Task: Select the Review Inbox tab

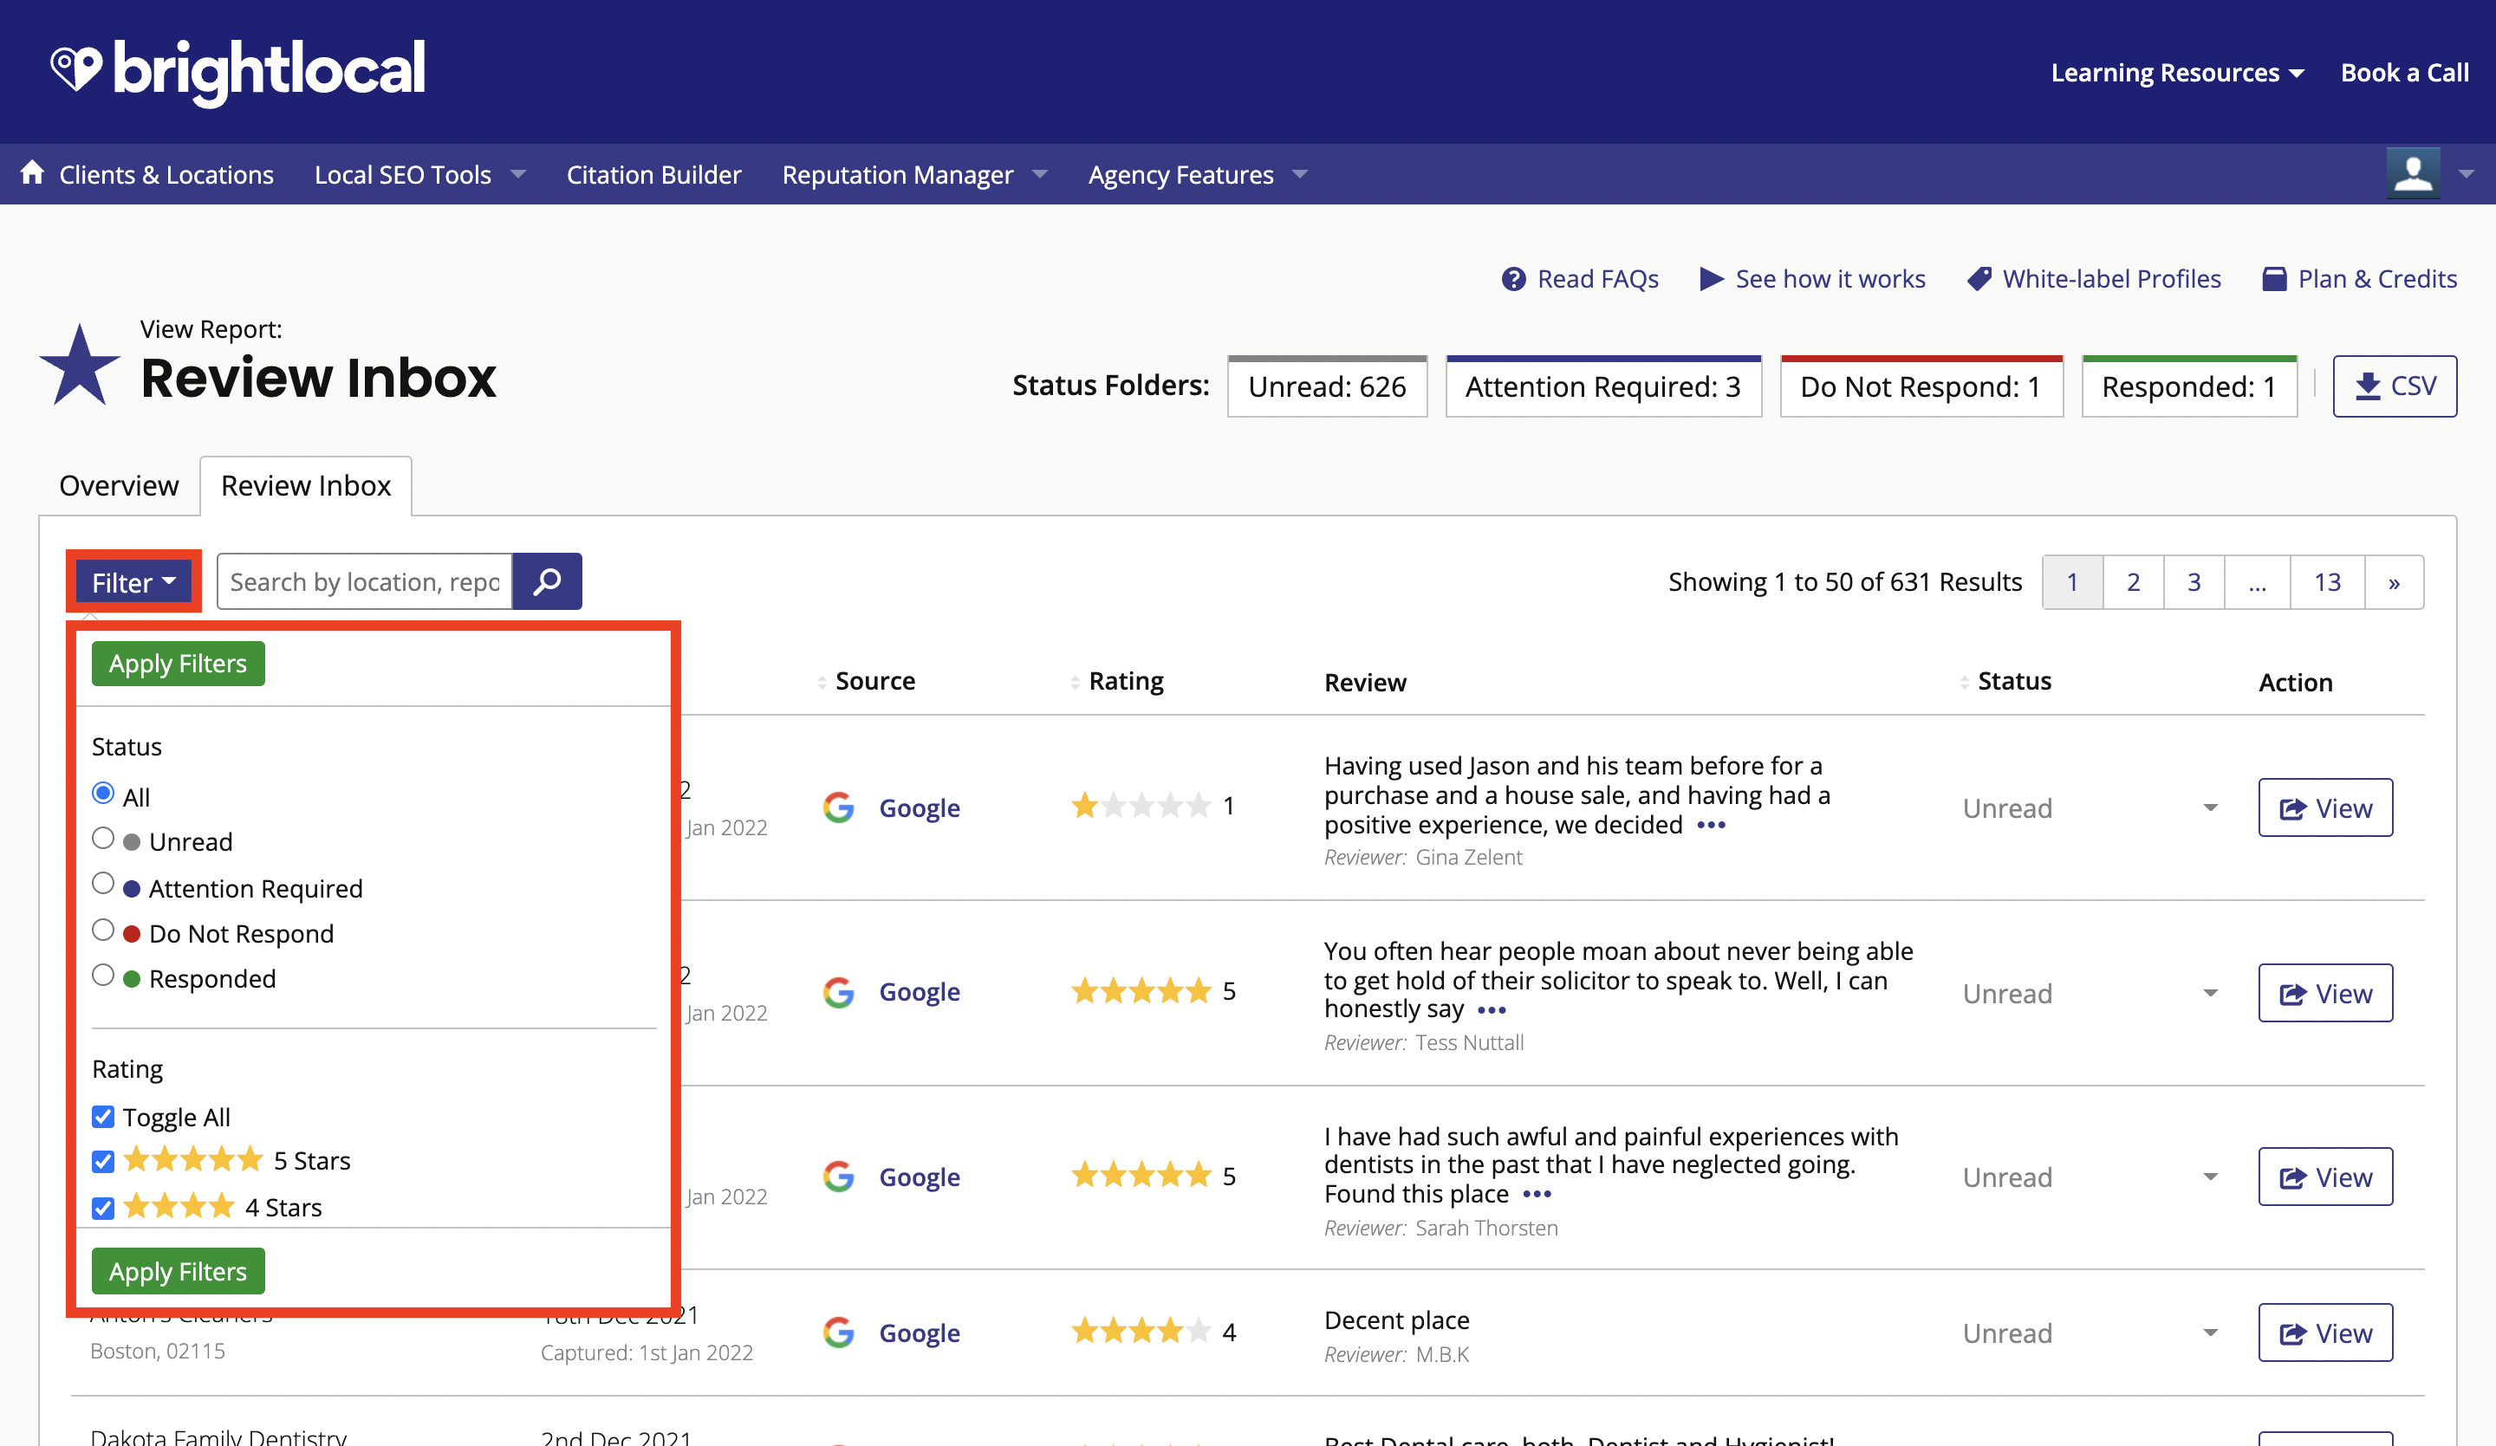Action: point(306,485)
